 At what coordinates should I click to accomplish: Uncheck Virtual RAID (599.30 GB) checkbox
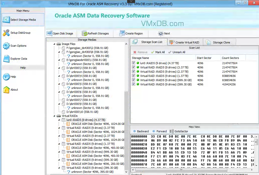tap(133, 84)
